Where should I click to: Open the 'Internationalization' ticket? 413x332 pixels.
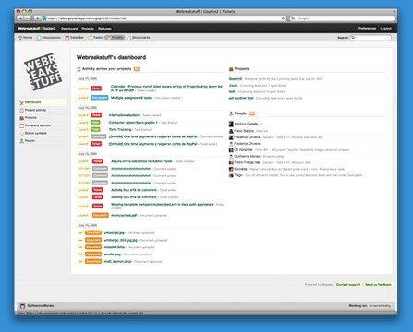pos(124,115)
